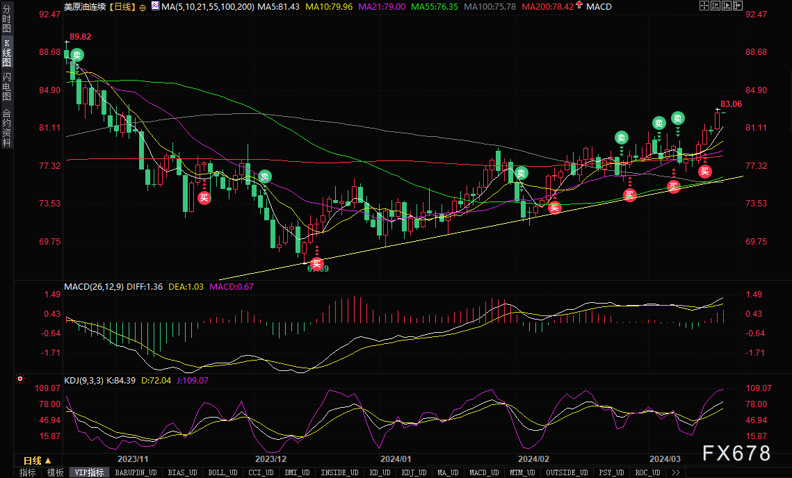Select the VIP指标 tab
Screen dimensions: 792x478
click(89, 472)
